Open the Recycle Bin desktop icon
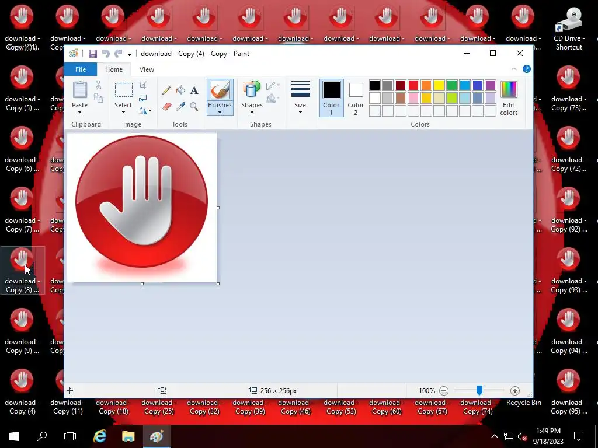The width and height of the screenshot is (598, 448). 523,402
